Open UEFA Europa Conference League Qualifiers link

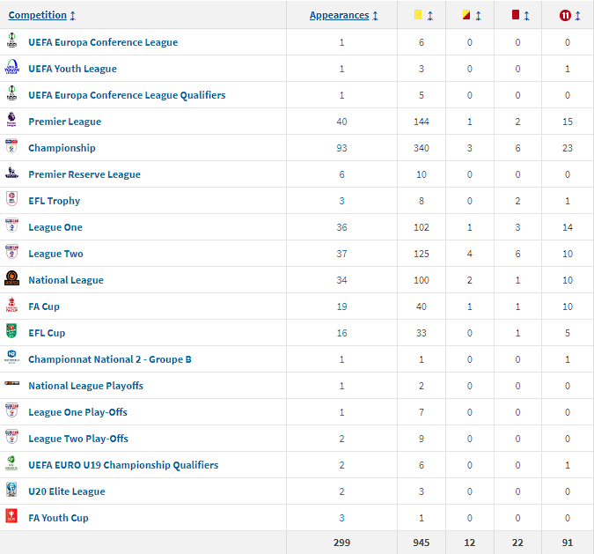tap(127, 95)
